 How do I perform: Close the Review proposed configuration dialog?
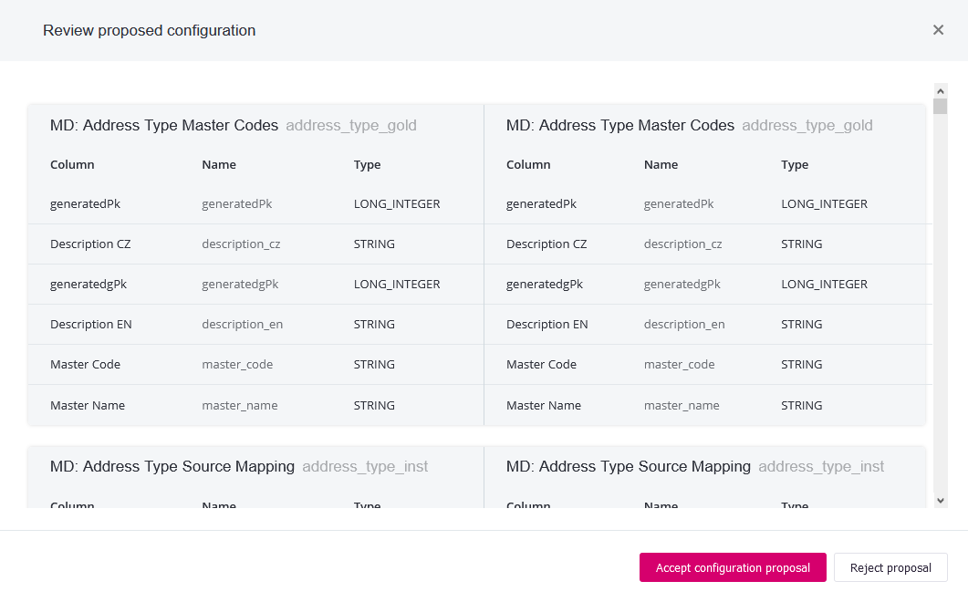pos(938,30)
